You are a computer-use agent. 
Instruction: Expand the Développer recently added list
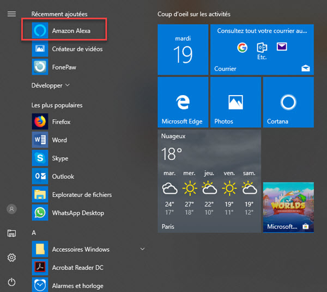(x=51, y=85)
